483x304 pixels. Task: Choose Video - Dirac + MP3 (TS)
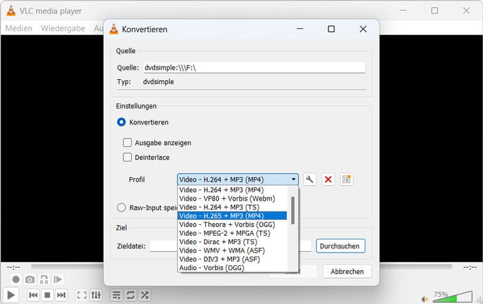point(232,242)
